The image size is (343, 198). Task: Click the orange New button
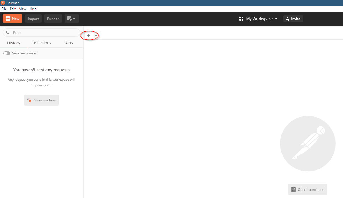[12, 19]
